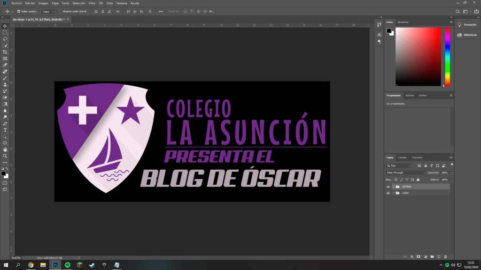Enable Mostrar contr. transf. checkbox
The width and height of the screenshot is (481, 270).
(x=61, y=11)
